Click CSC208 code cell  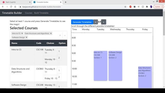click(x=40, y=85)
